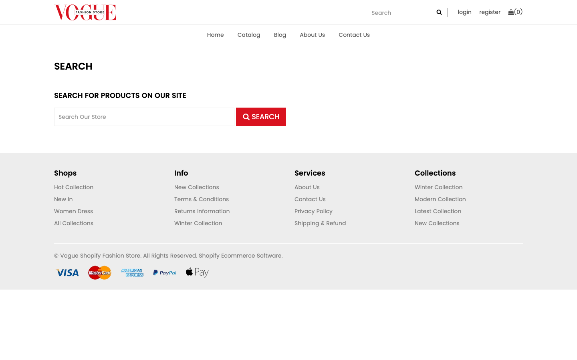Select the Services footer heading

tap(310, 173)
